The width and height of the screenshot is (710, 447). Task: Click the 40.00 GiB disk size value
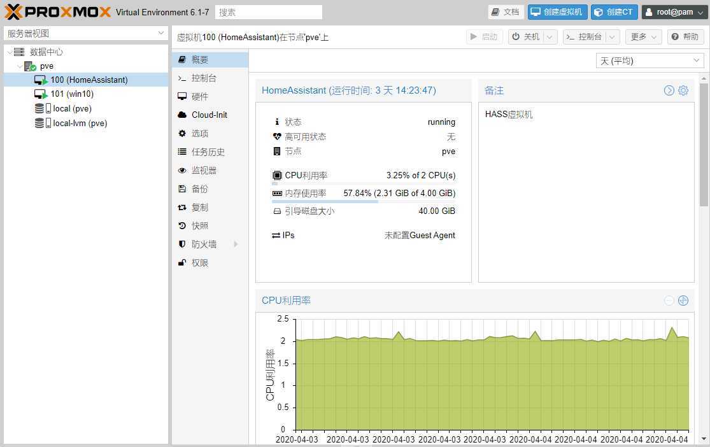(437, 211)
